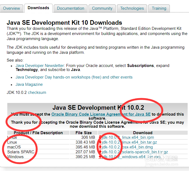Go to the Technologies tab
This screenshot has height=171, width=189.
click(x=132, y=8)
